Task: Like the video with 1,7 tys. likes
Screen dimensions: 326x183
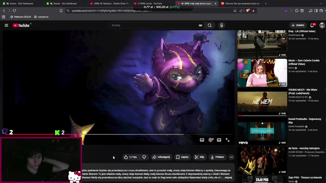Action: 130,157
